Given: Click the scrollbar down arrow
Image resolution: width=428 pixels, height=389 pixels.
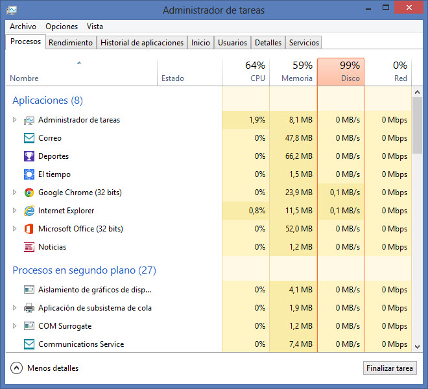Looking at the screenshot, I should click(x=418, y=347).
